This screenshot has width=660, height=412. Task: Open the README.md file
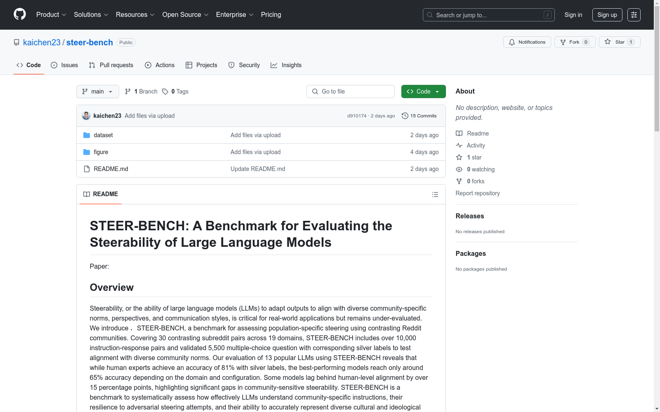[111, 169]
